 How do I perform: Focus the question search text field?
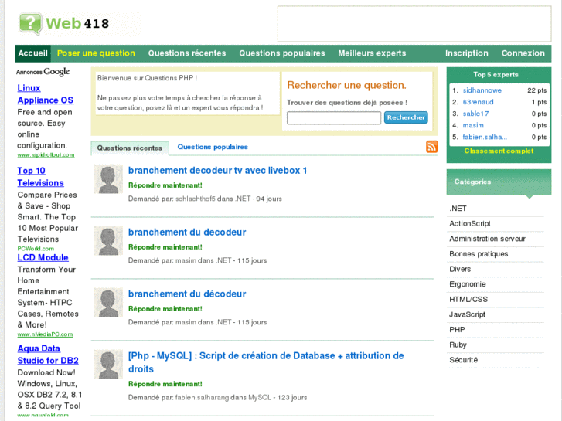pos(333,118)
